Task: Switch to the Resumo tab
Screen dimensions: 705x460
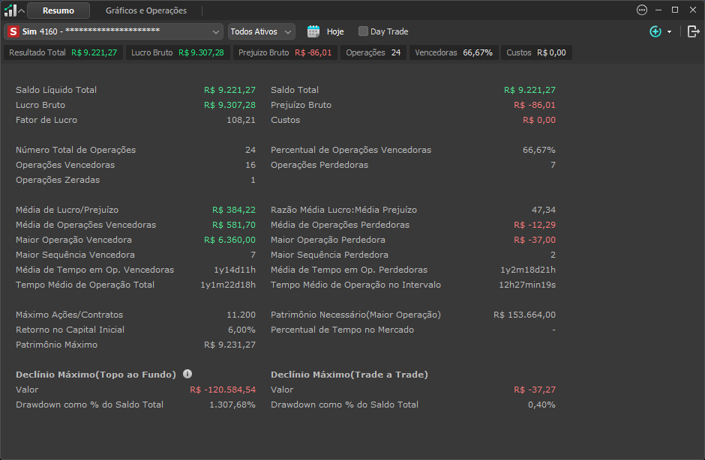Action: 58,10
